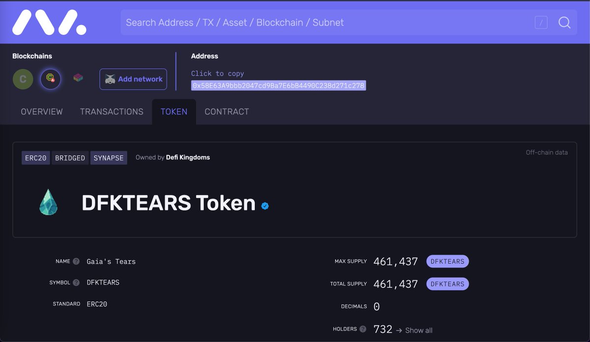Click the Click to copy text
Screen dimensions: 590x342
(x=218, y=73)
